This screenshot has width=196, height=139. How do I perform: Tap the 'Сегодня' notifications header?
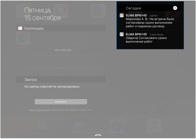coord(149,8)
